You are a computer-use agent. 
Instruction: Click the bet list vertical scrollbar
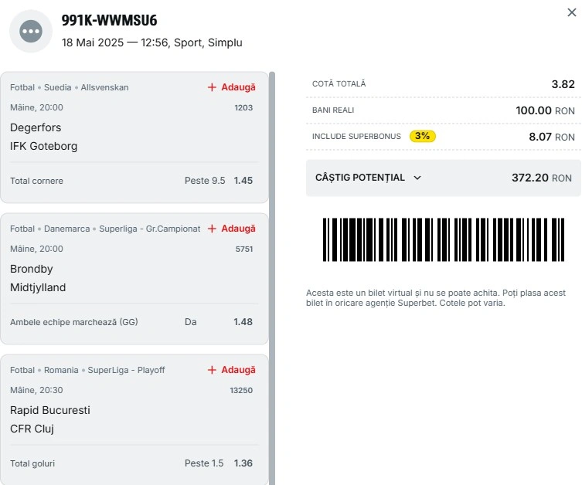click(x=272, y=278)
